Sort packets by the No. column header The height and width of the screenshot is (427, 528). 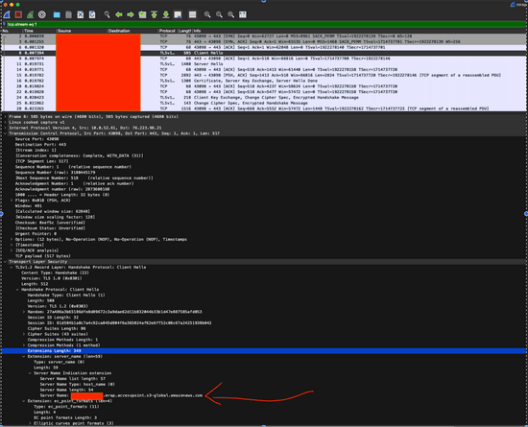(x=12, y=31)
